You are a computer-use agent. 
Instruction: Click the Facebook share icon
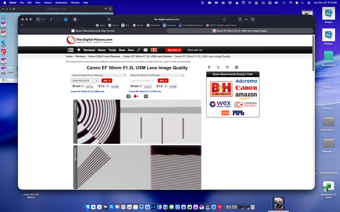209,67
